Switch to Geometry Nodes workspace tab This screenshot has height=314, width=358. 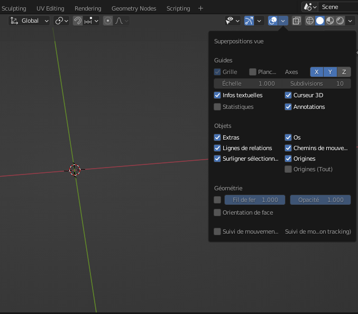pos(134,8)
